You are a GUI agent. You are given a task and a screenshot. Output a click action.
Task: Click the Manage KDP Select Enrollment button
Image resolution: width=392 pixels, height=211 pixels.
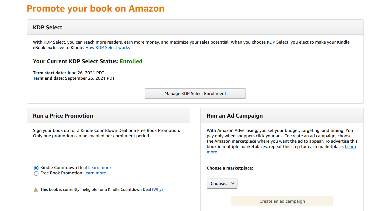[x=195, y=93]
